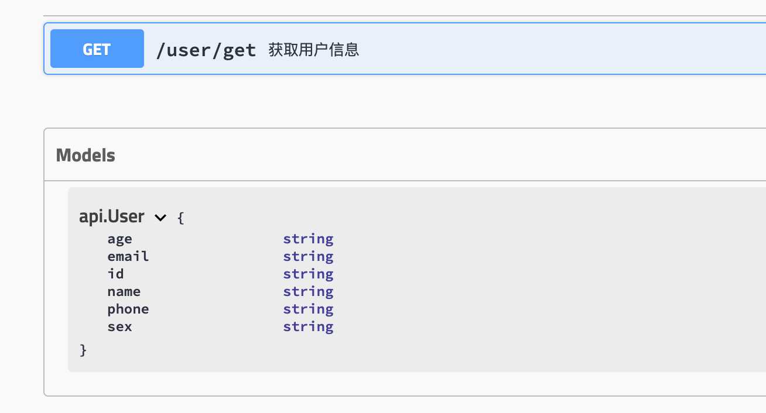Click the api.User model name
This screenshot has width=766, height=413.
[112, 216]
